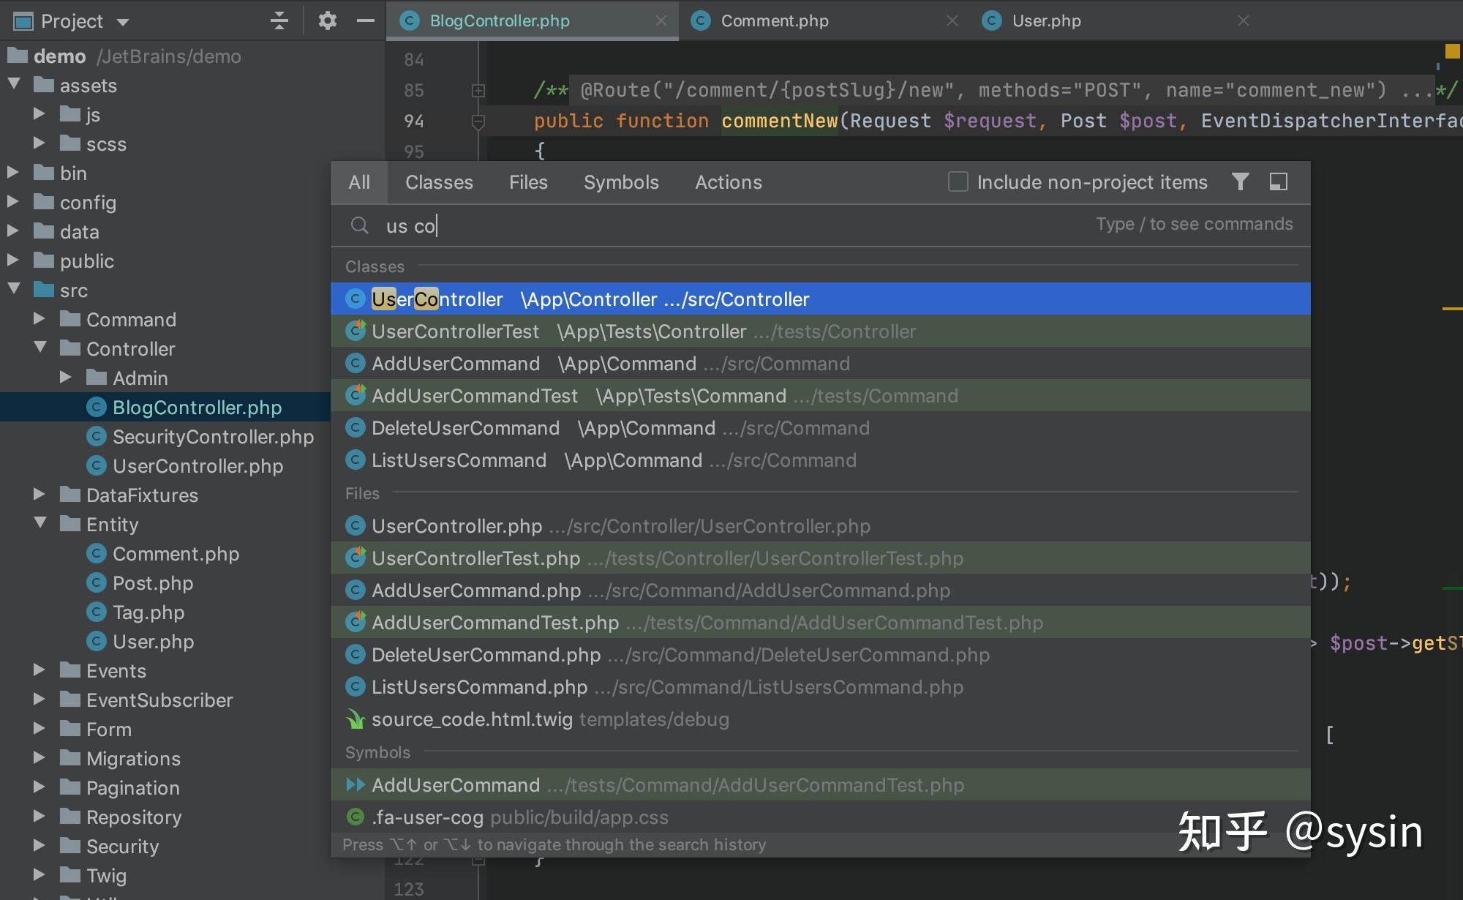Open DeleteUserCommand.php file result
Image resolution: width=1463 pixels, height=900 pixels.
820,655
